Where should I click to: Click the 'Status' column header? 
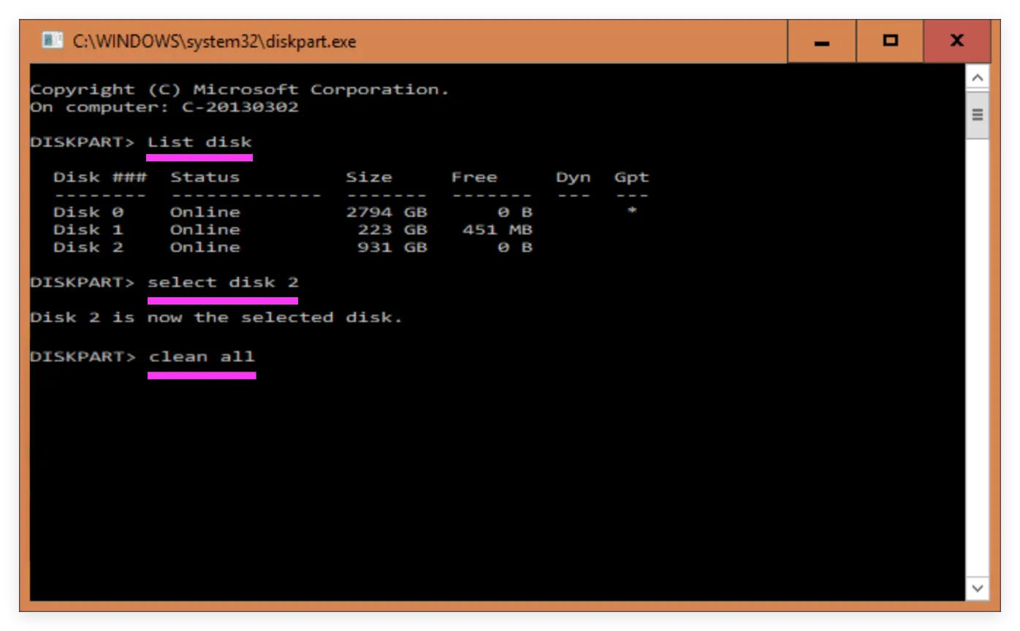[205, 177]
